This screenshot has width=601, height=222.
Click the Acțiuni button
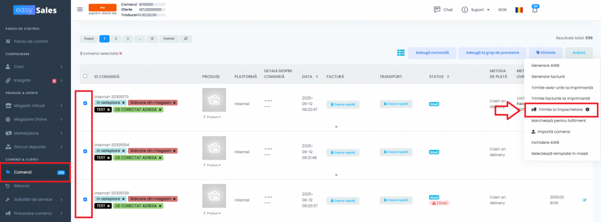(579, 52)
